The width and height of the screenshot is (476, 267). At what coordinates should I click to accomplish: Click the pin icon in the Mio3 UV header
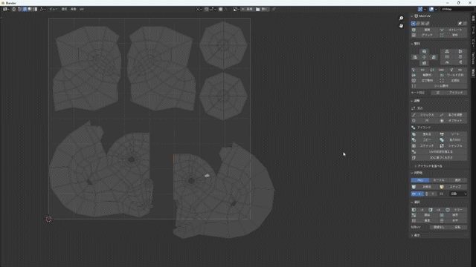[x=460, y=23]
